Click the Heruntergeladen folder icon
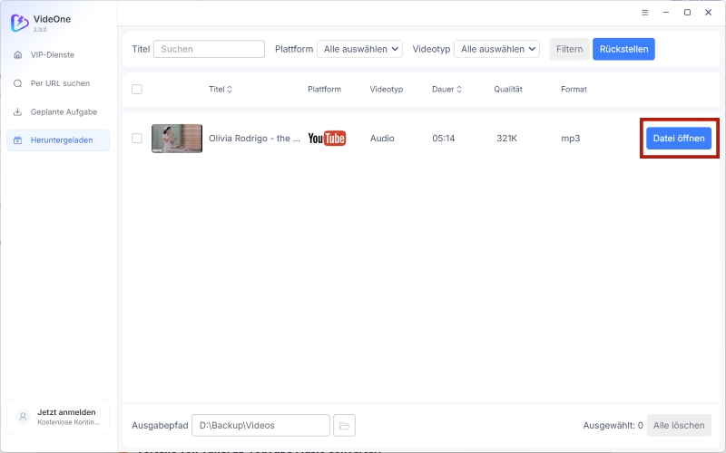The image size is (726, 453). (x=17, y=140)
